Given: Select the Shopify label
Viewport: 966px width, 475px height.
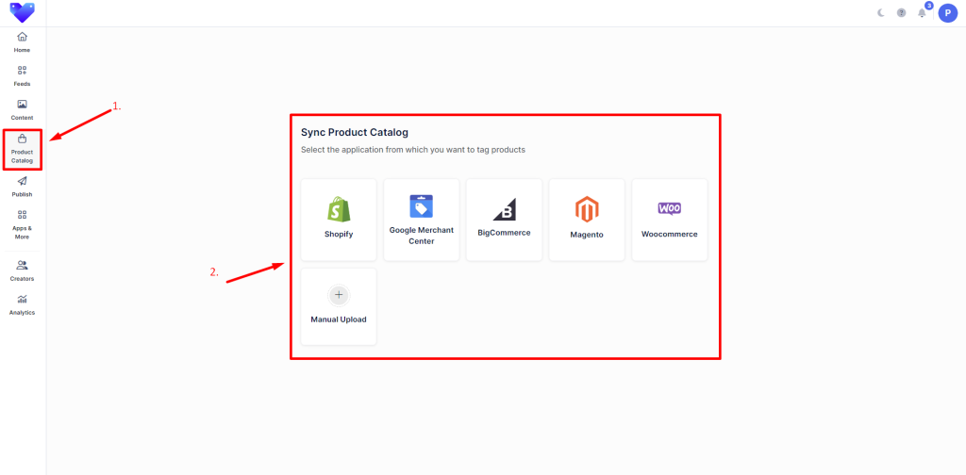Looking at the screenshot, I should click(339, 235).
